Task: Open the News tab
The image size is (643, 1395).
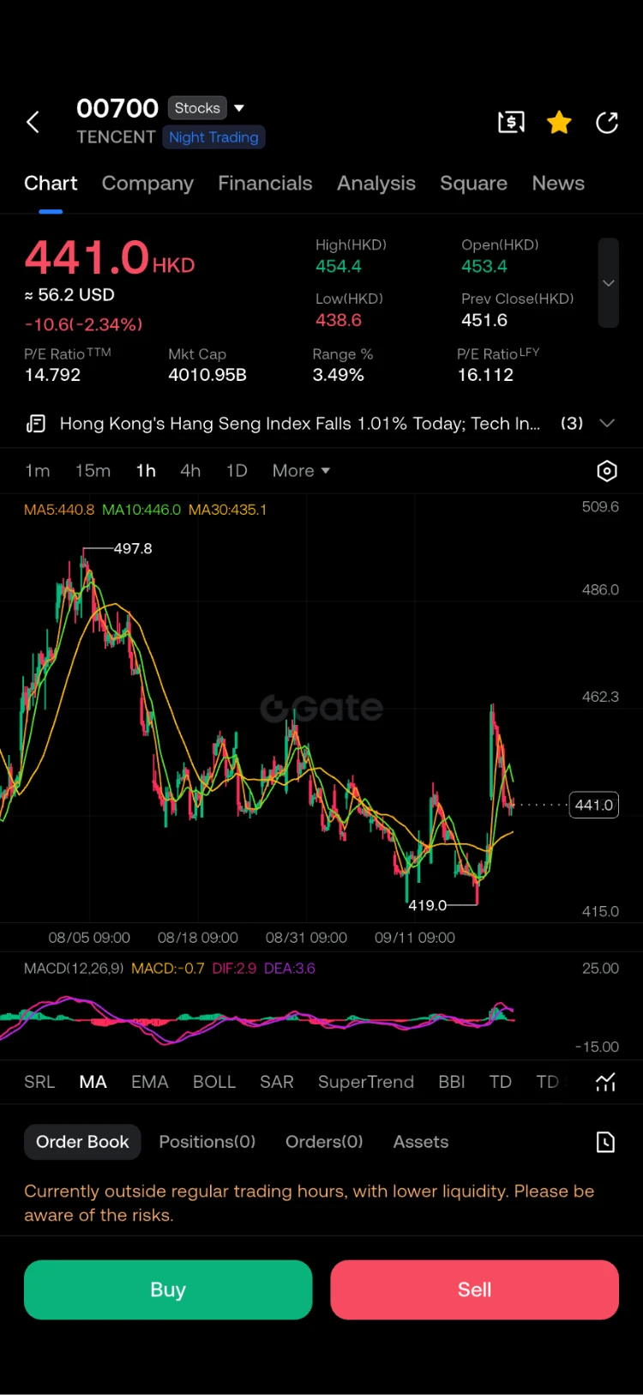Action: point(558,184)
